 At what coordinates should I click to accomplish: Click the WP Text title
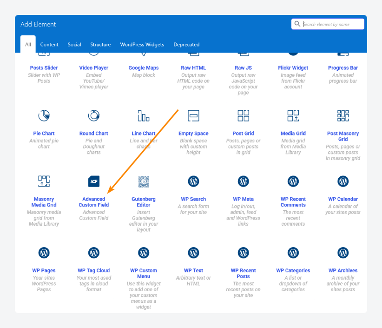[x=193, y=270]
